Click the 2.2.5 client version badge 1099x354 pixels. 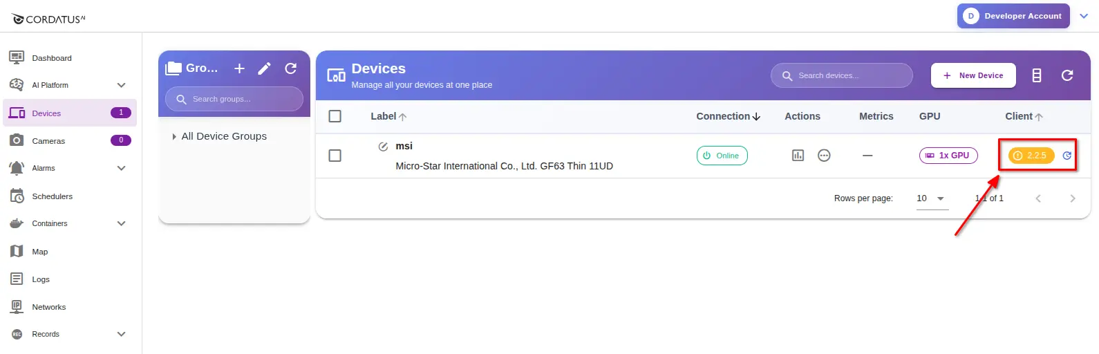[1031, 156]
